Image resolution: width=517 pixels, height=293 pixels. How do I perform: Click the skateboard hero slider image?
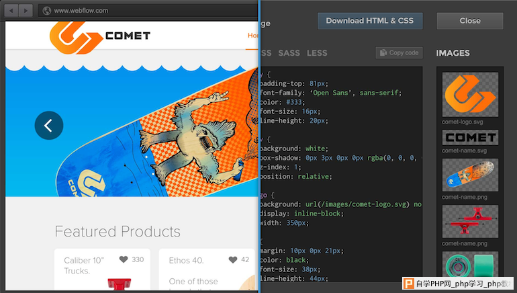point(157,132)
